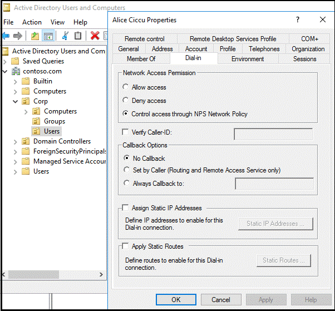Click the Verify Caller-ID text field
The height and width of the screenshot is (311, 335).
[273, 134]
